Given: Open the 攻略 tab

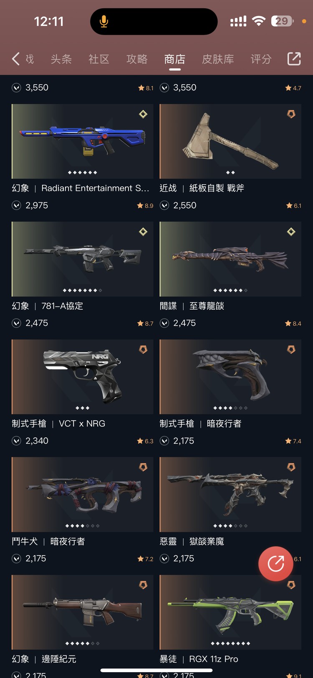Looking at the screenshot, I should click(x=137, y=59).
